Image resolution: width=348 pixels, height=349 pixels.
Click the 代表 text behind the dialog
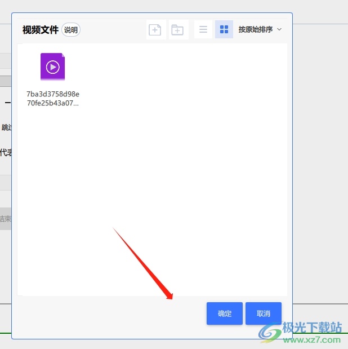click(6, 152)
